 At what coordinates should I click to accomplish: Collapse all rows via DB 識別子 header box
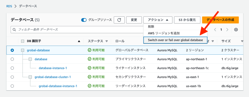(x=23, y=41)
